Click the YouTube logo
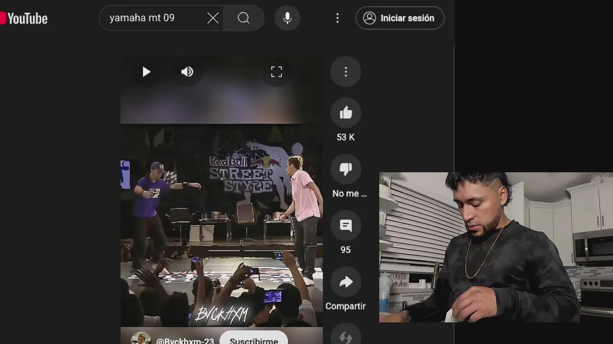 point(24,18)
